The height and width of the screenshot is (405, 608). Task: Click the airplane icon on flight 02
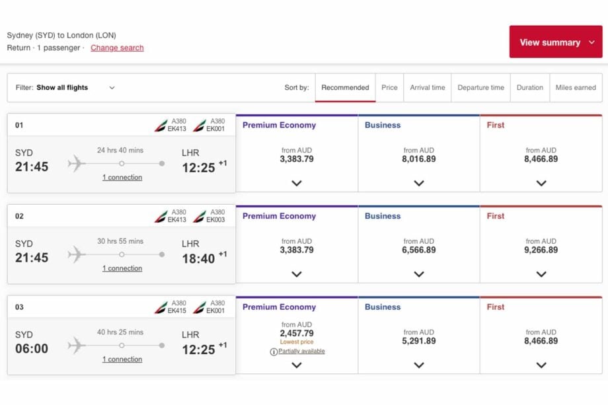[x=78, y=254]
